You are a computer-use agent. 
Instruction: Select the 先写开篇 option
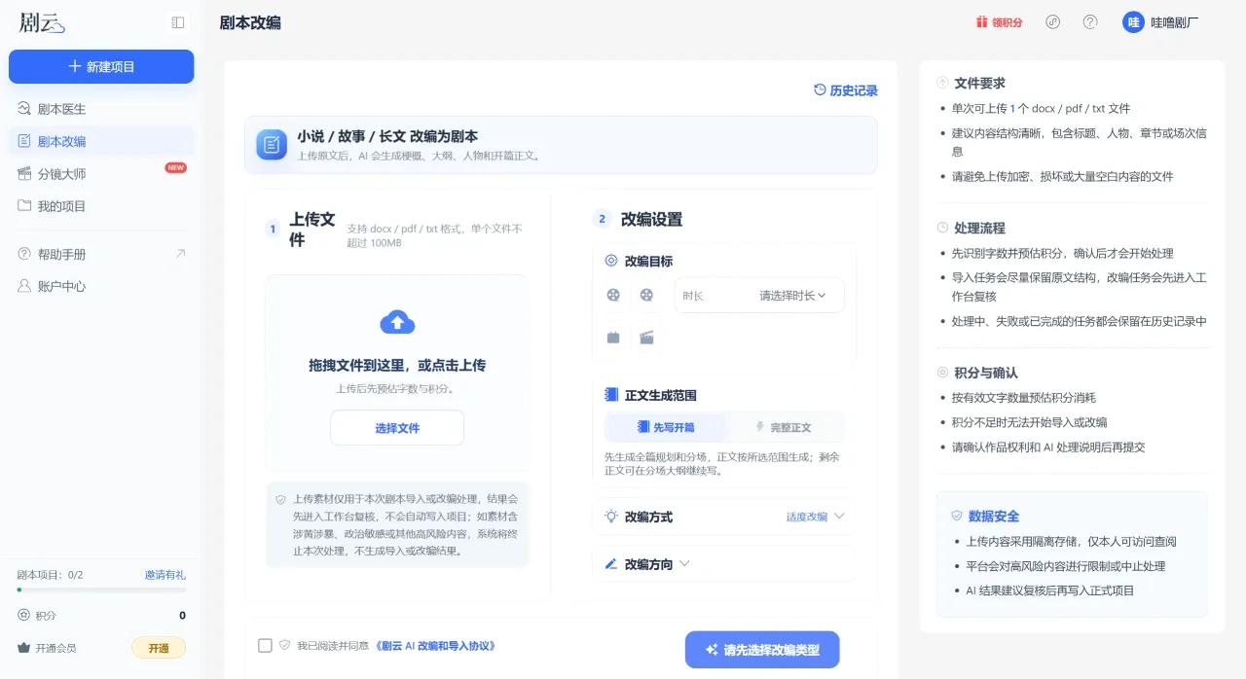(x=665, y=427)
